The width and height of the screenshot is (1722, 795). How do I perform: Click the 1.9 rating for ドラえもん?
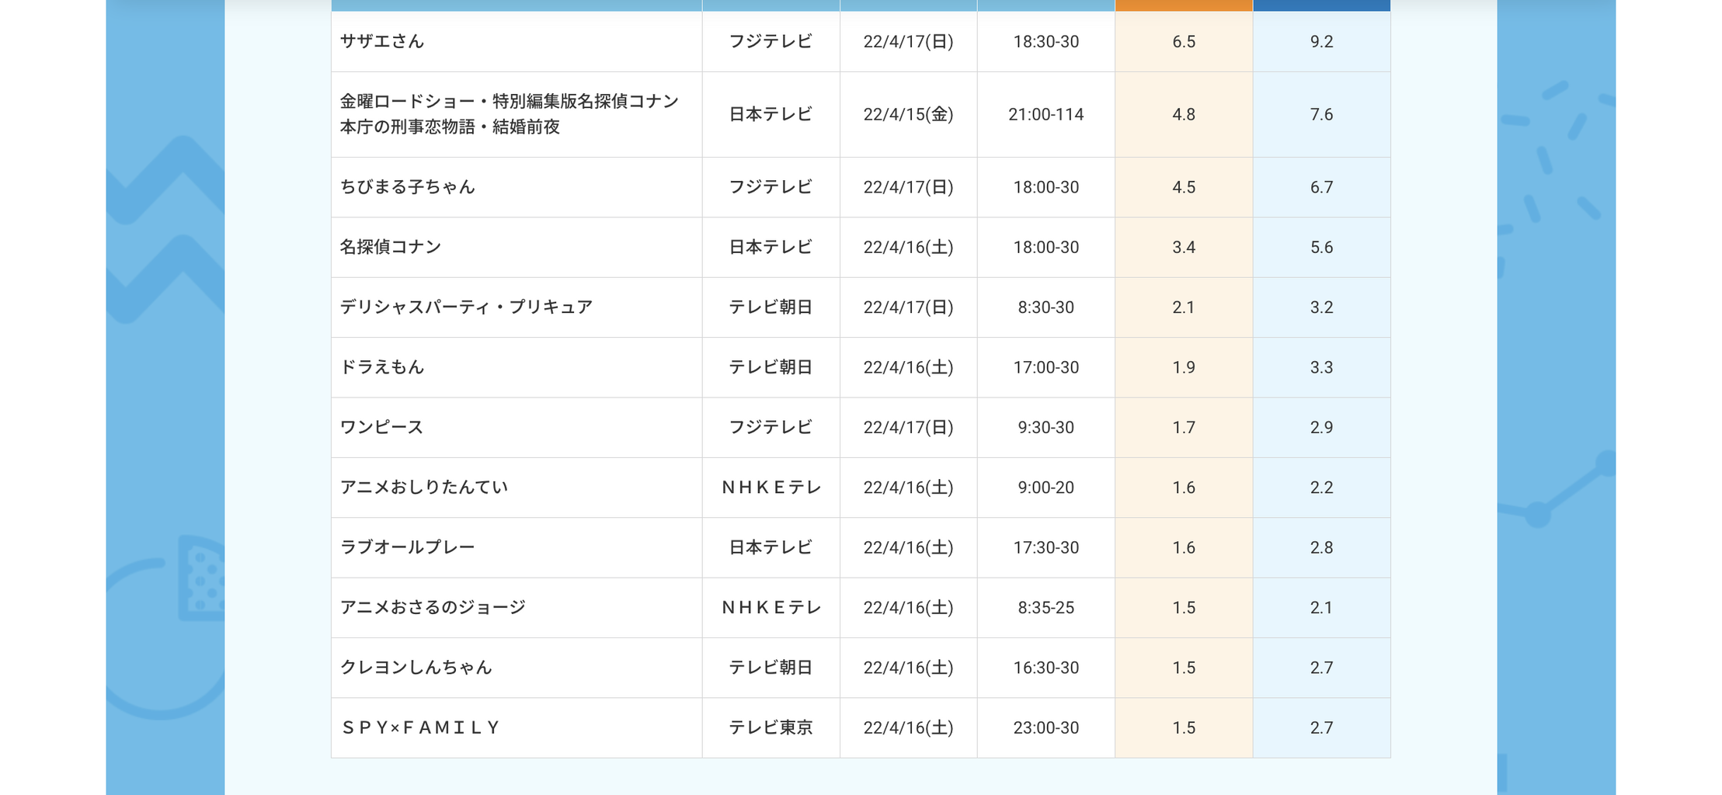point(1184,367)
